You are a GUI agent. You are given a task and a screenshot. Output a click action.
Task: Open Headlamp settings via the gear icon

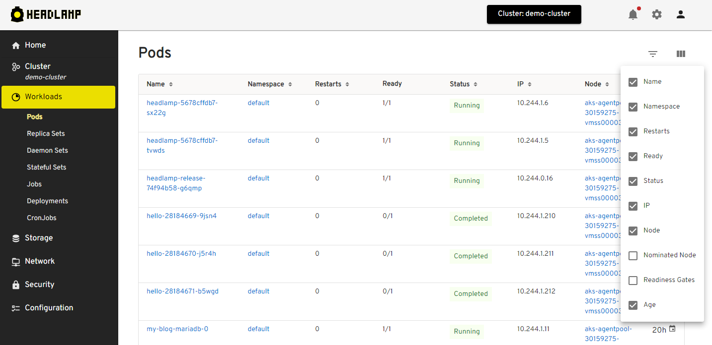(656, 14)
